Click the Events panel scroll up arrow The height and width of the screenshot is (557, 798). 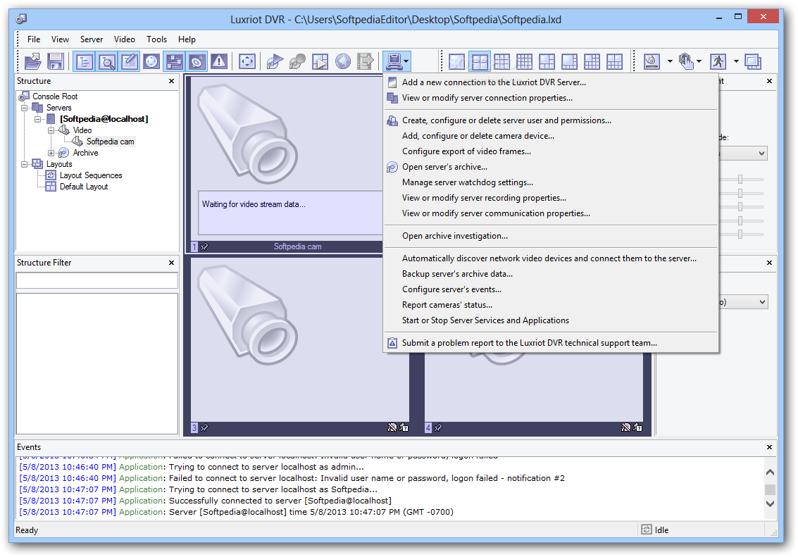770,472
